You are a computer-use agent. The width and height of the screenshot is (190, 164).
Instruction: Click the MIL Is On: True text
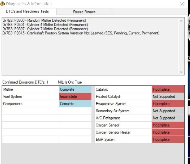[70, 82]
